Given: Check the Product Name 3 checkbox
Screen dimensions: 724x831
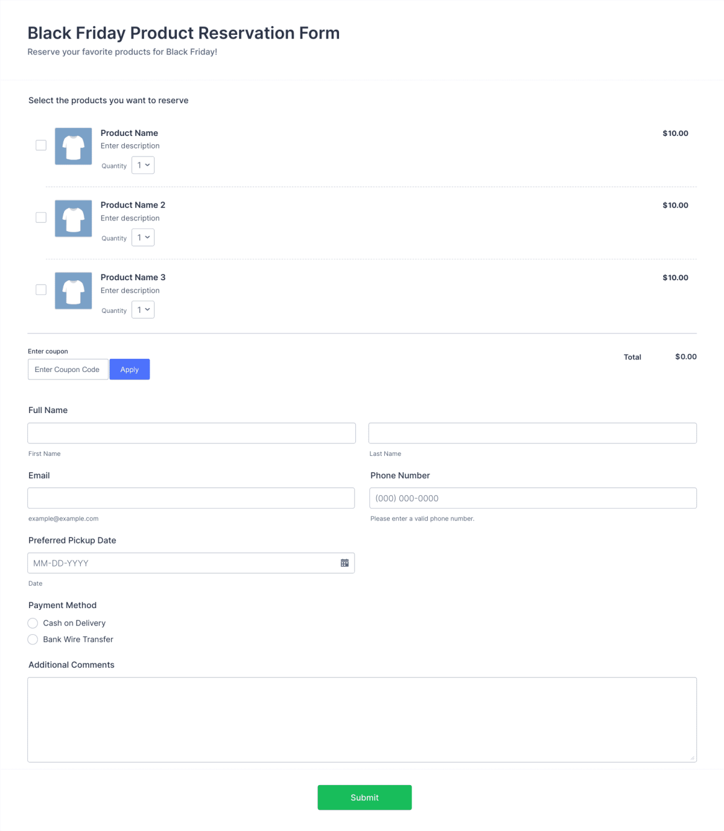Looking at the screenshot, I should coord(40,289).
